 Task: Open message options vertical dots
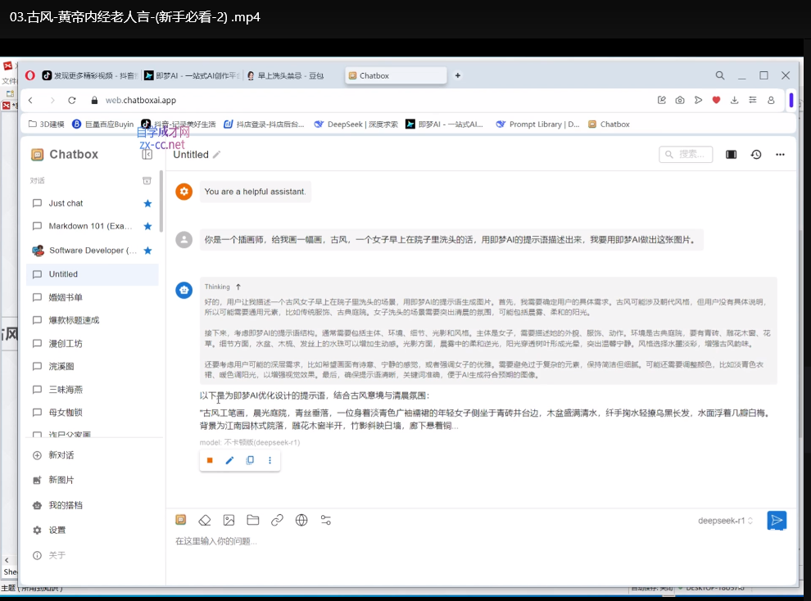[x=270, y=460]
